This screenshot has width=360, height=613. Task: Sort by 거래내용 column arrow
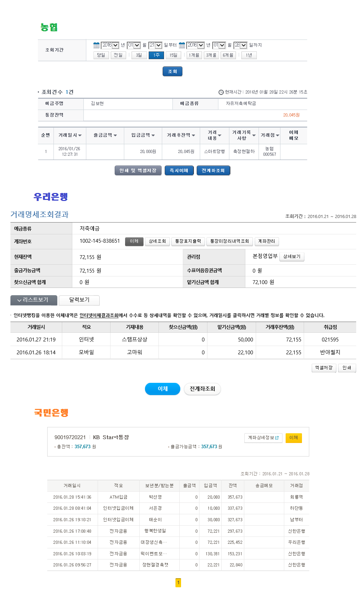coord(220,136)
